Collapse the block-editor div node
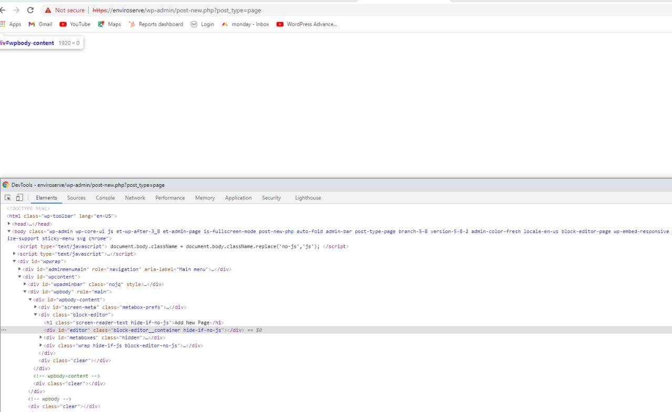672x412 pixels. 36,315
